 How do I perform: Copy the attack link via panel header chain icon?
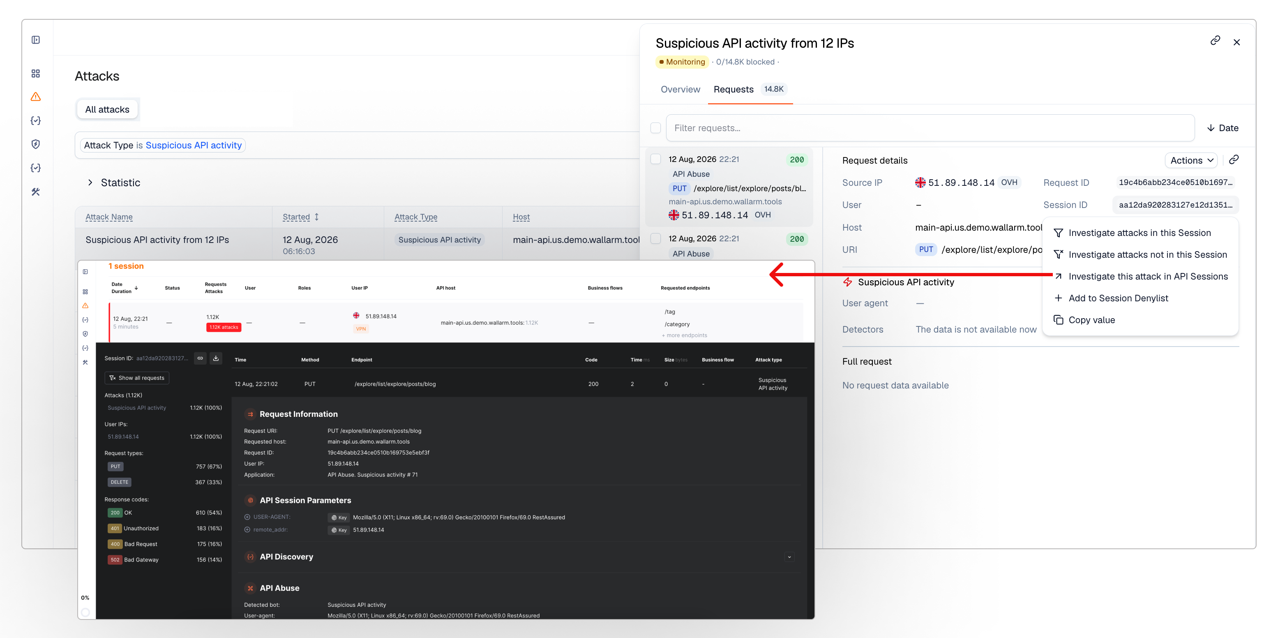click(x=1215, y=41)
